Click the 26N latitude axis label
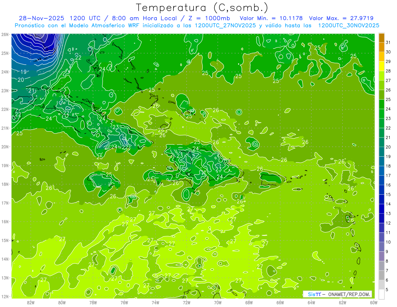Image resolution: width=397 pixels, height=307 pixels. point(5,34)
